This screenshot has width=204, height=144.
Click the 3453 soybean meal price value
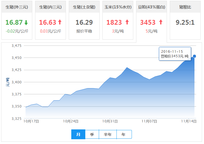[x=148, y=22]
